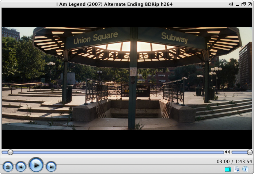254x174 pixels.
Task: Start playback with the large play button
Action: click(x=36, y=165)
